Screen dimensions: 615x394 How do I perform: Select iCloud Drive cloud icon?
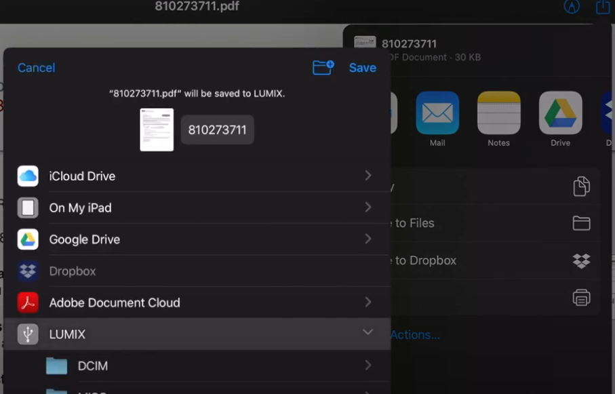[x=28, y=176]
